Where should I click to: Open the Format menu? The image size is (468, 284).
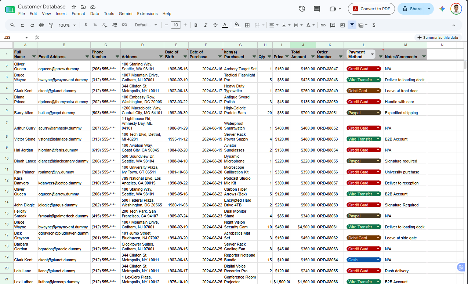(79, 14)
